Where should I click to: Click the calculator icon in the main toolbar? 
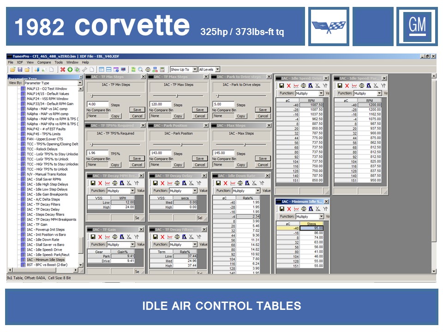162,70
